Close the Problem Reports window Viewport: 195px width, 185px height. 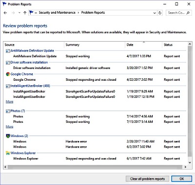(x=189, y=4)
